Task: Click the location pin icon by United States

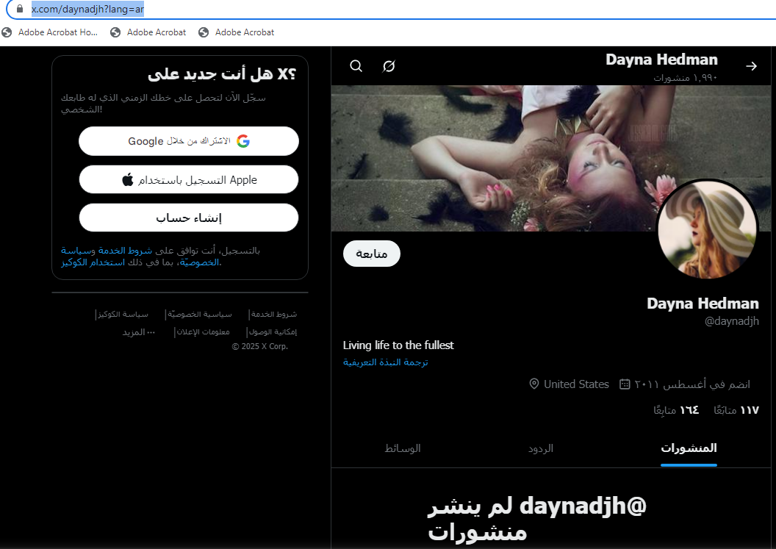Action: click(534, 384)
